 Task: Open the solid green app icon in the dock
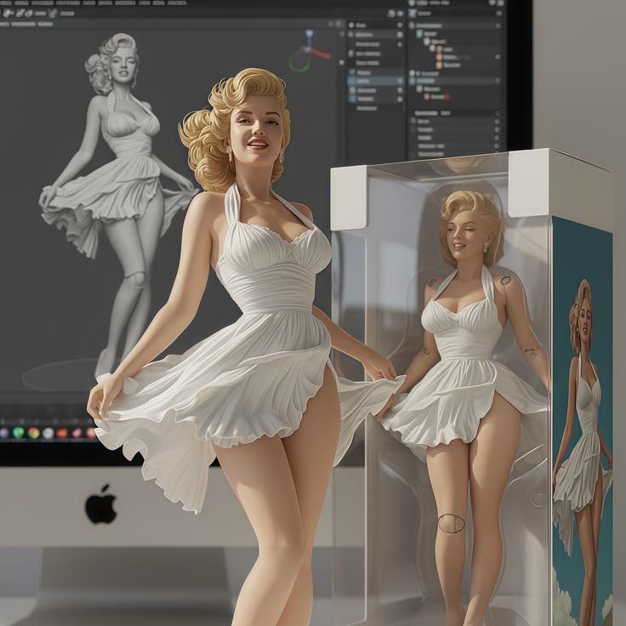point(19,433)
